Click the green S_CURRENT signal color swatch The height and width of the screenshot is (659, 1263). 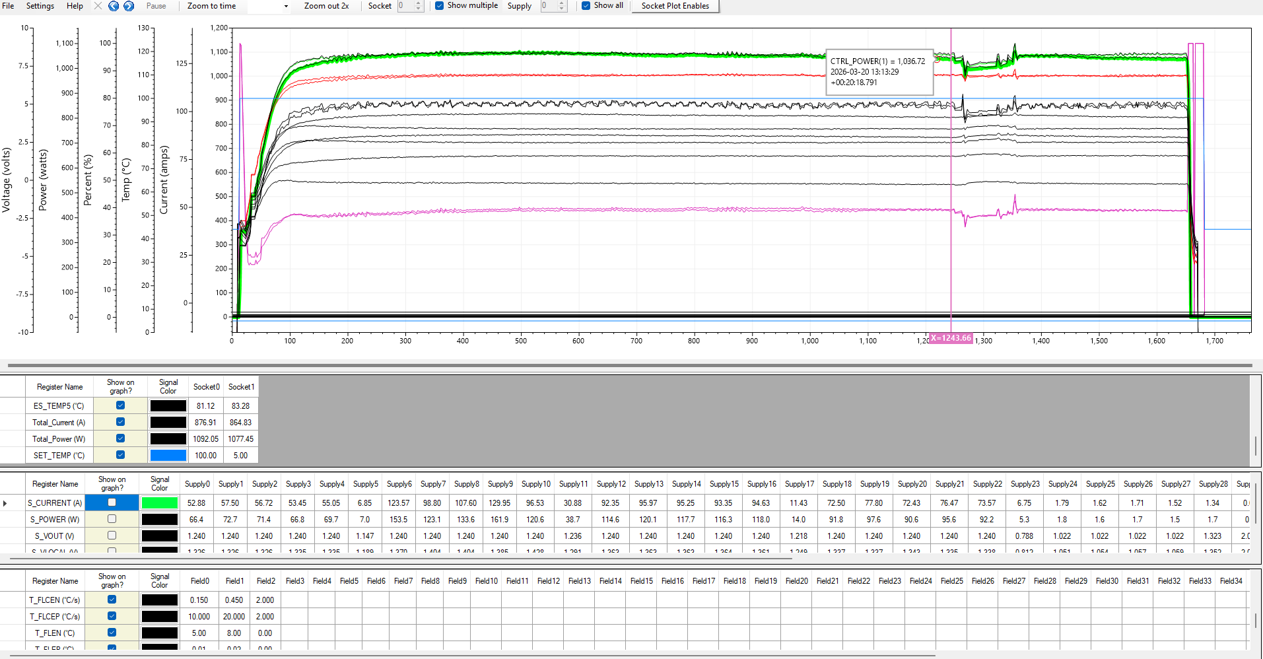(160, 503)
